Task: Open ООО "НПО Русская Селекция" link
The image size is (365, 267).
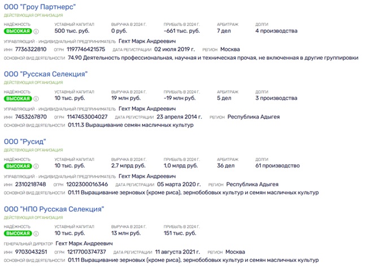Action: [x=54, y=209]
